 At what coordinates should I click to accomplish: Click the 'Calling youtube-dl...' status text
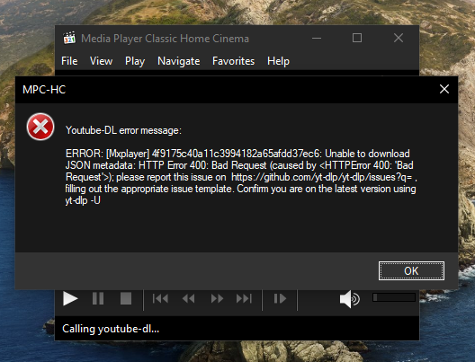click(x=111, y=329)
